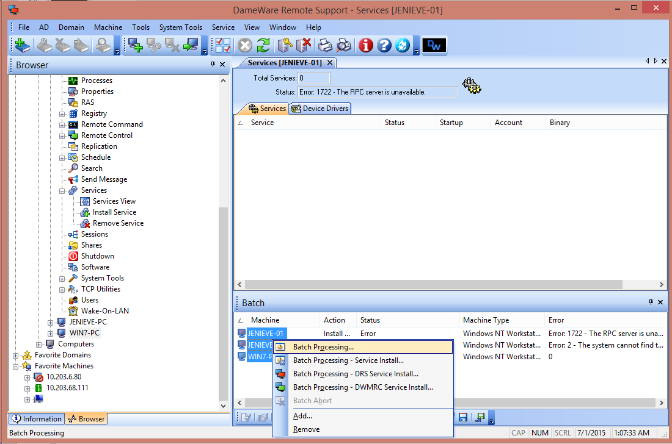Click the green Refresh arrows toolbar icon

pos(263,45)
